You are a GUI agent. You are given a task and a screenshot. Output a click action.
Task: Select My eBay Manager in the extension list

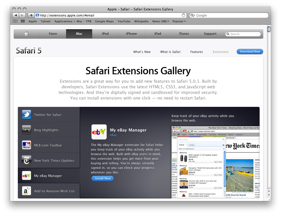[x=49, y=176]
